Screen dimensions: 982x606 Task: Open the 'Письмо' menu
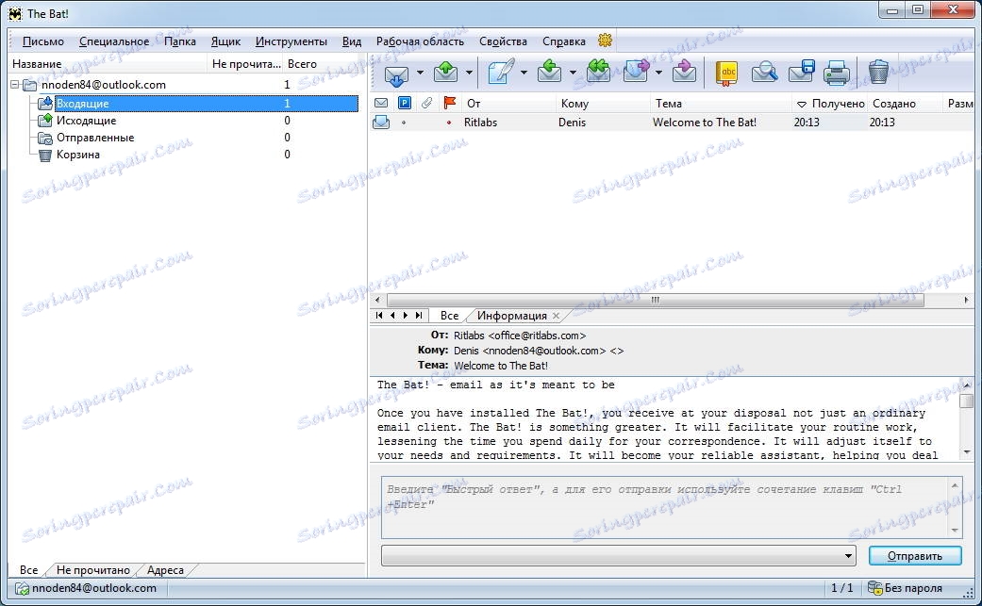pyautogui.click(x=43, y=41)
